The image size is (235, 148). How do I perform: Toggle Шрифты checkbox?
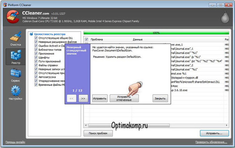point(36,58)
